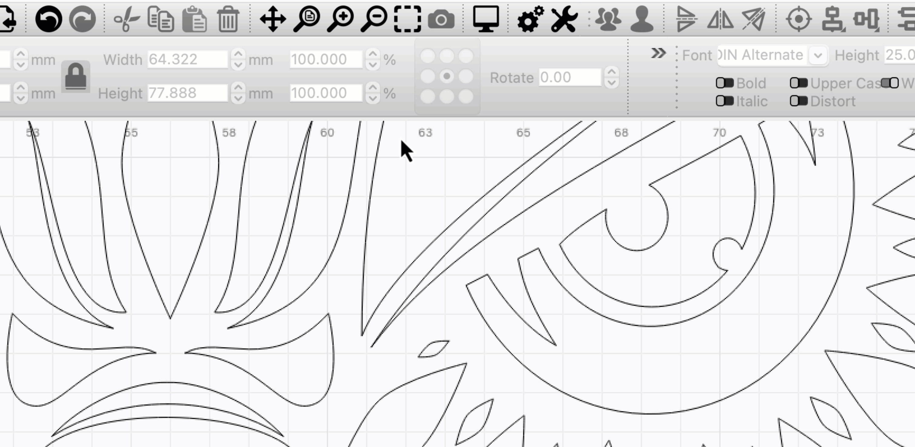
Task: Open the camera capture tool
Action: pyautogui.click(x=441, y=19)
